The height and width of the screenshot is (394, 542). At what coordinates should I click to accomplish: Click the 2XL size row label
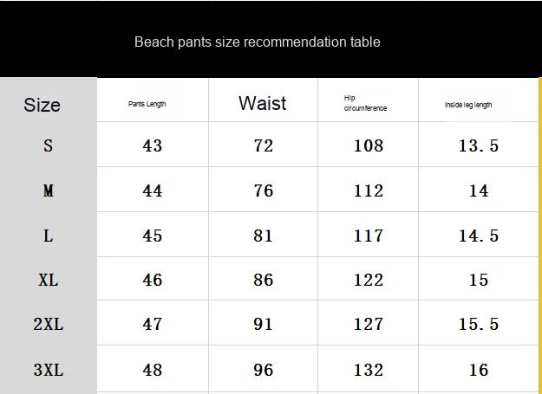pyautogui.click(x=49, y=325)
